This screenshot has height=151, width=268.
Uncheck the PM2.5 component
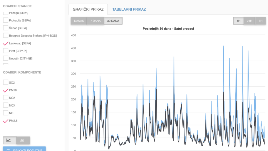tap(6, 121)
